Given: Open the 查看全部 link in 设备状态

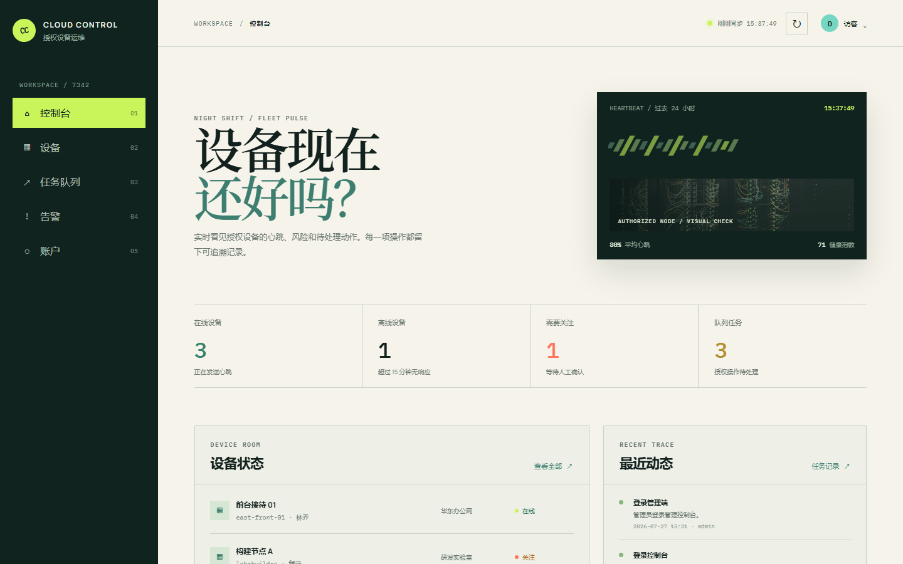Looking at the screenshot, I should coord(553,466).
